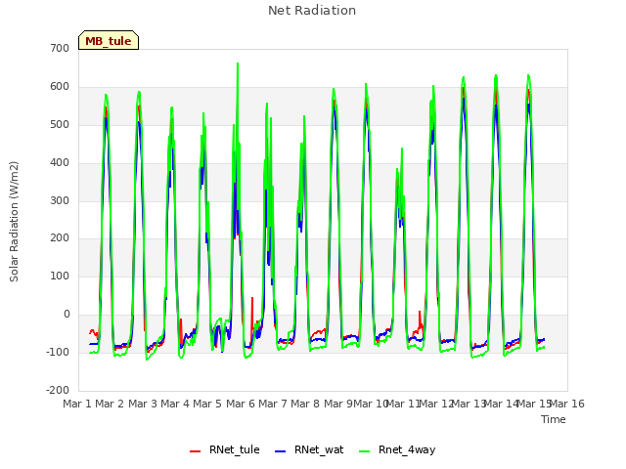Screen dimensions: 626x469
Task: Click the Mar 6 x-axis label
Action: pos(241,404)
